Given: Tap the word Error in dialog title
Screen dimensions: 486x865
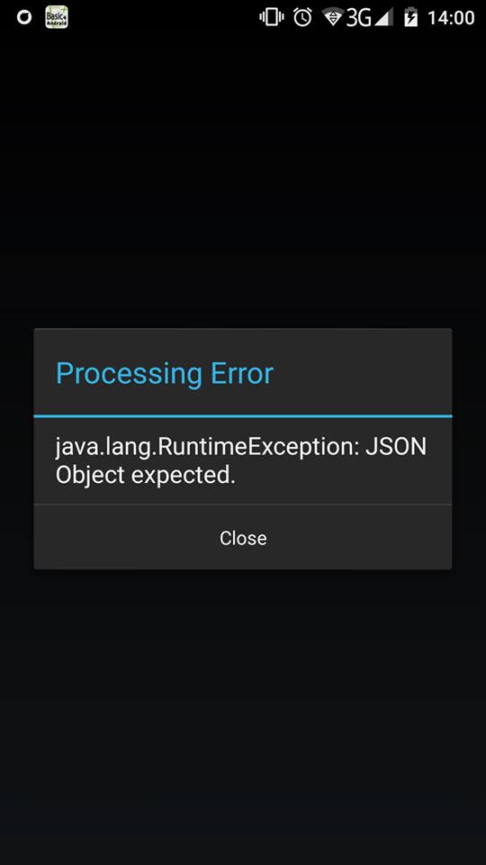Looking at the screenshot, I should 242,373.
